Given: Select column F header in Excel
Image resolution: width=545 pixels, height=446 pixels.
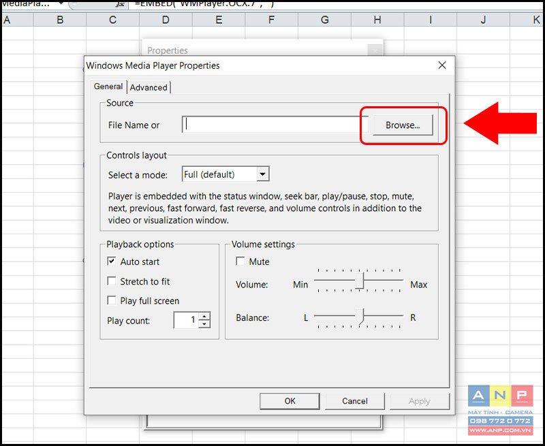Looking at the screenshot, I should pyautogui.click(x=271, y=20).
